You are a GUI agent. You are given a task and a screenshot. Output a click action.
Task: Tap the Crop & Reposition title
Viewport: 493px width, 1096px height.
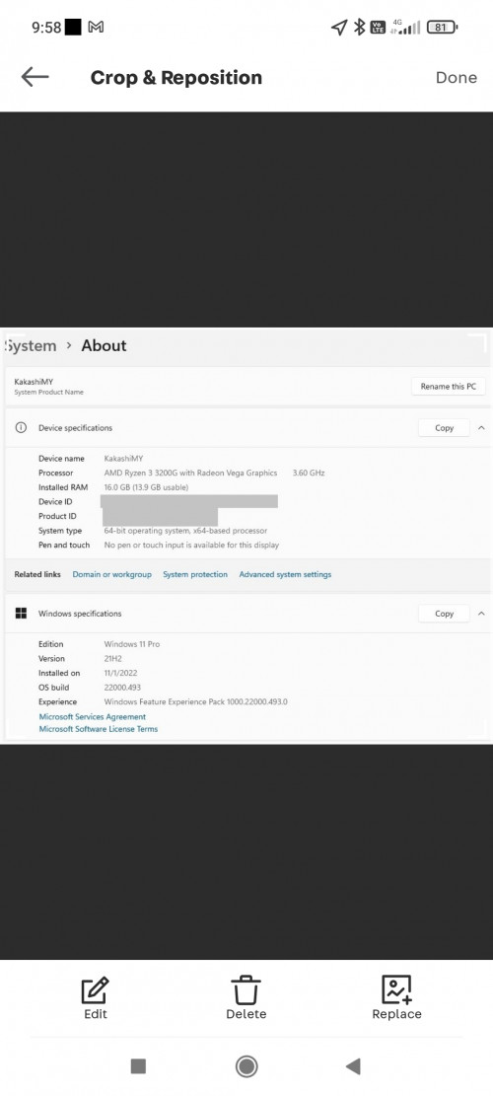point(176,78)
